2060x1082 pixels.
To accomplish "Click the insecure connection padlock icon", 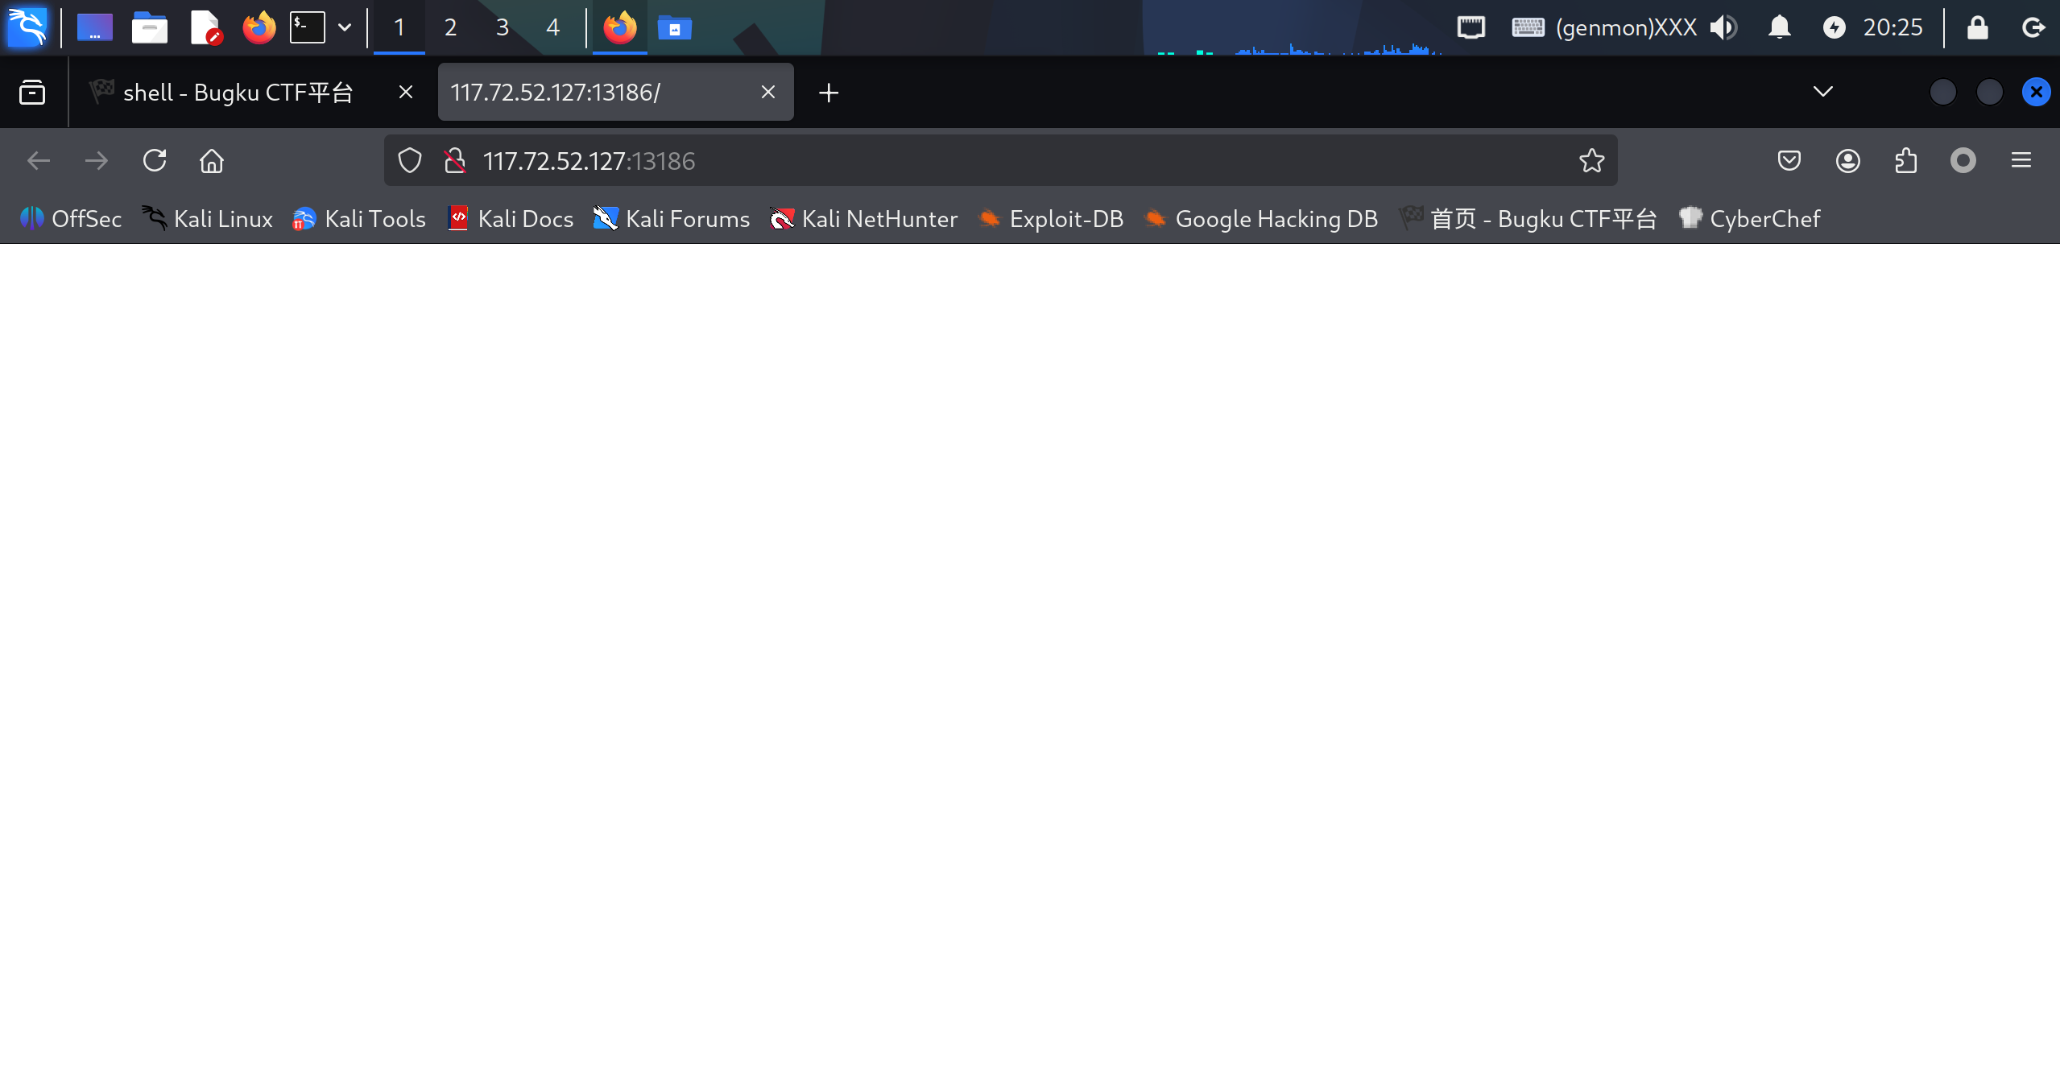I will tap(455, 161).
